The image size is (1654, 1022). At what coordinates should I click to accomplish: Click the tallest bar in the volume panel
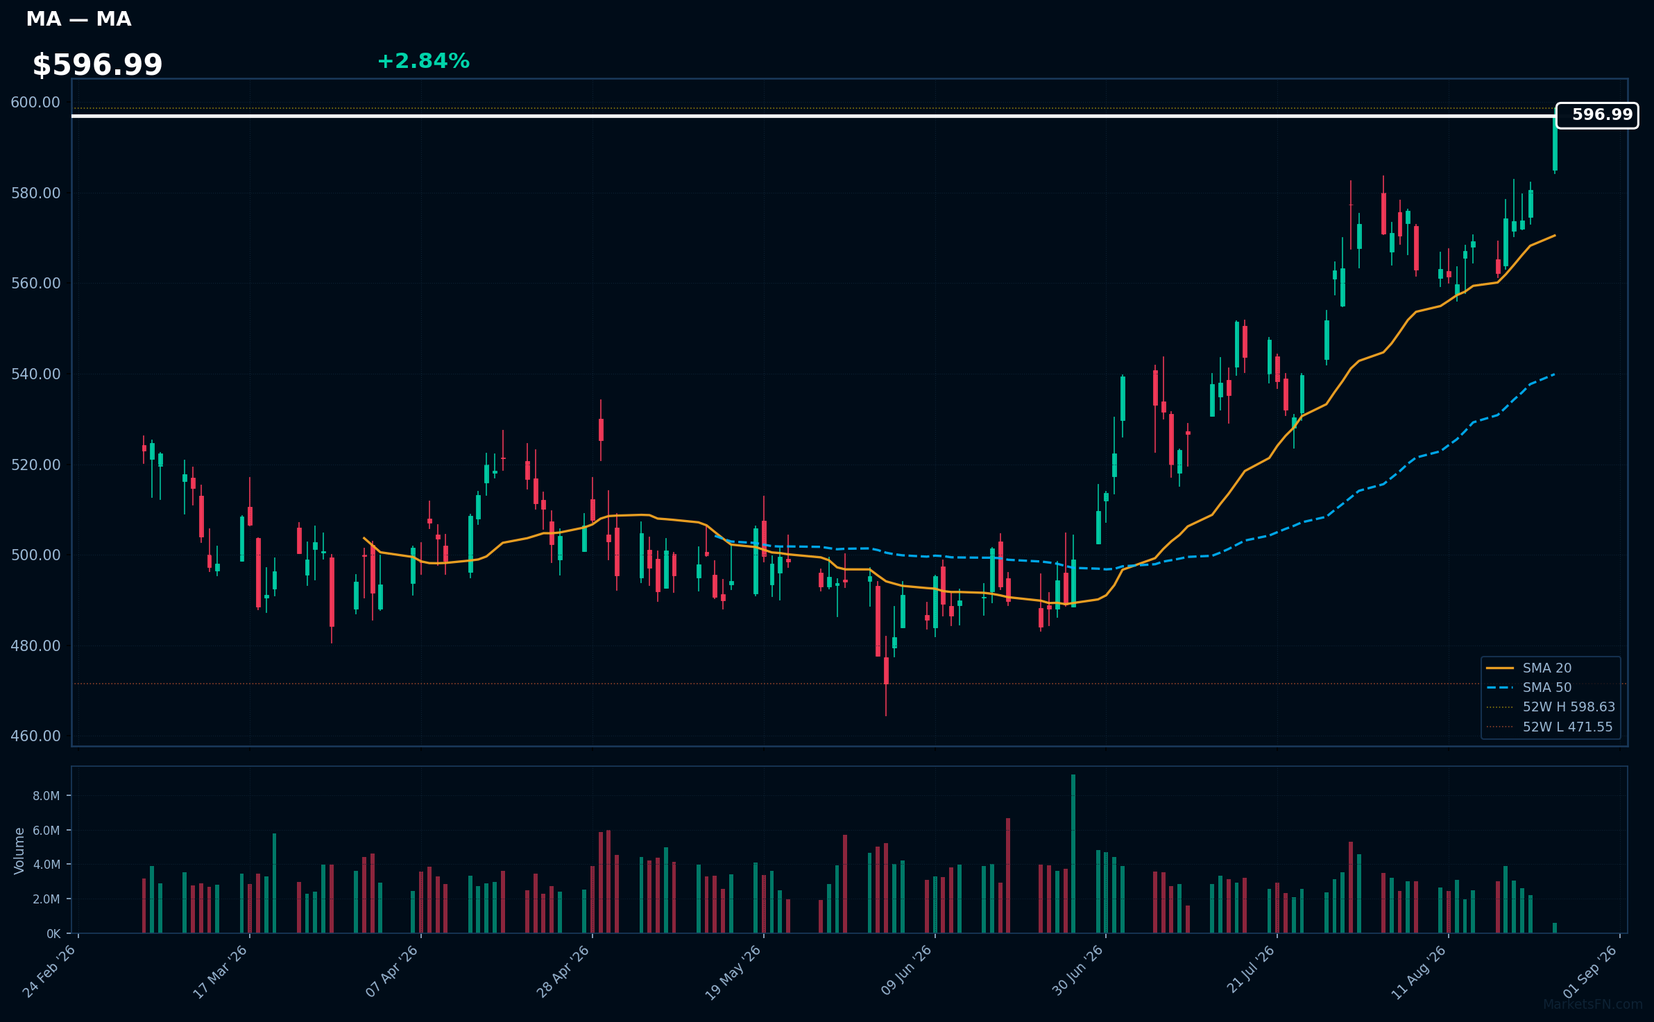(x=1073, y=854)
